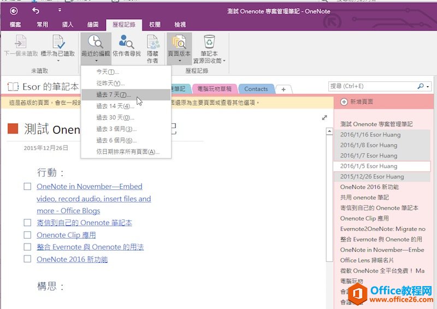Expand the 標示為已讀取 dropdown arrow

58,61
